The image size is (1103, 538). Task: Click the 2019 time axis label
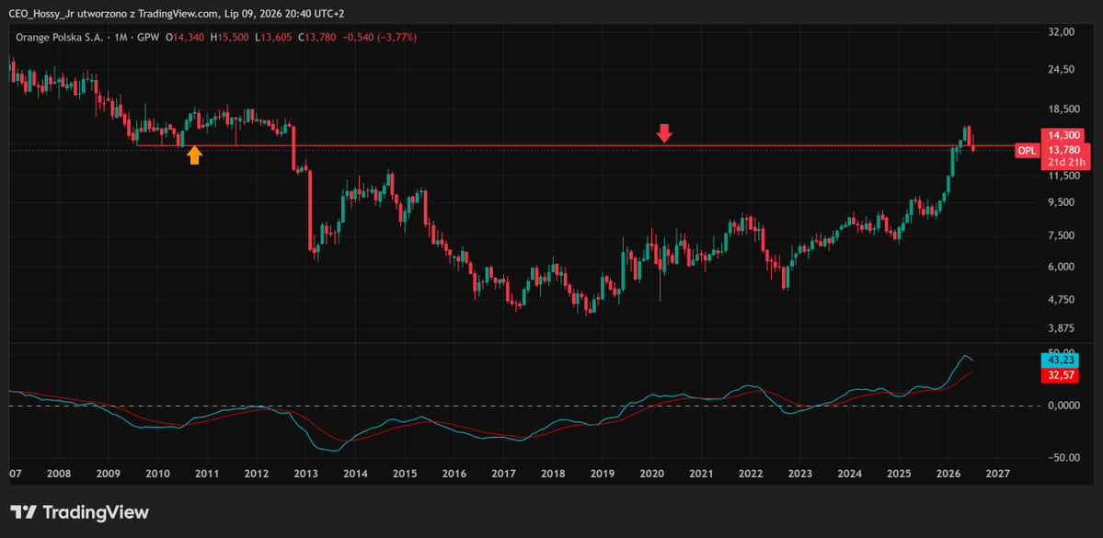point(603,474)
